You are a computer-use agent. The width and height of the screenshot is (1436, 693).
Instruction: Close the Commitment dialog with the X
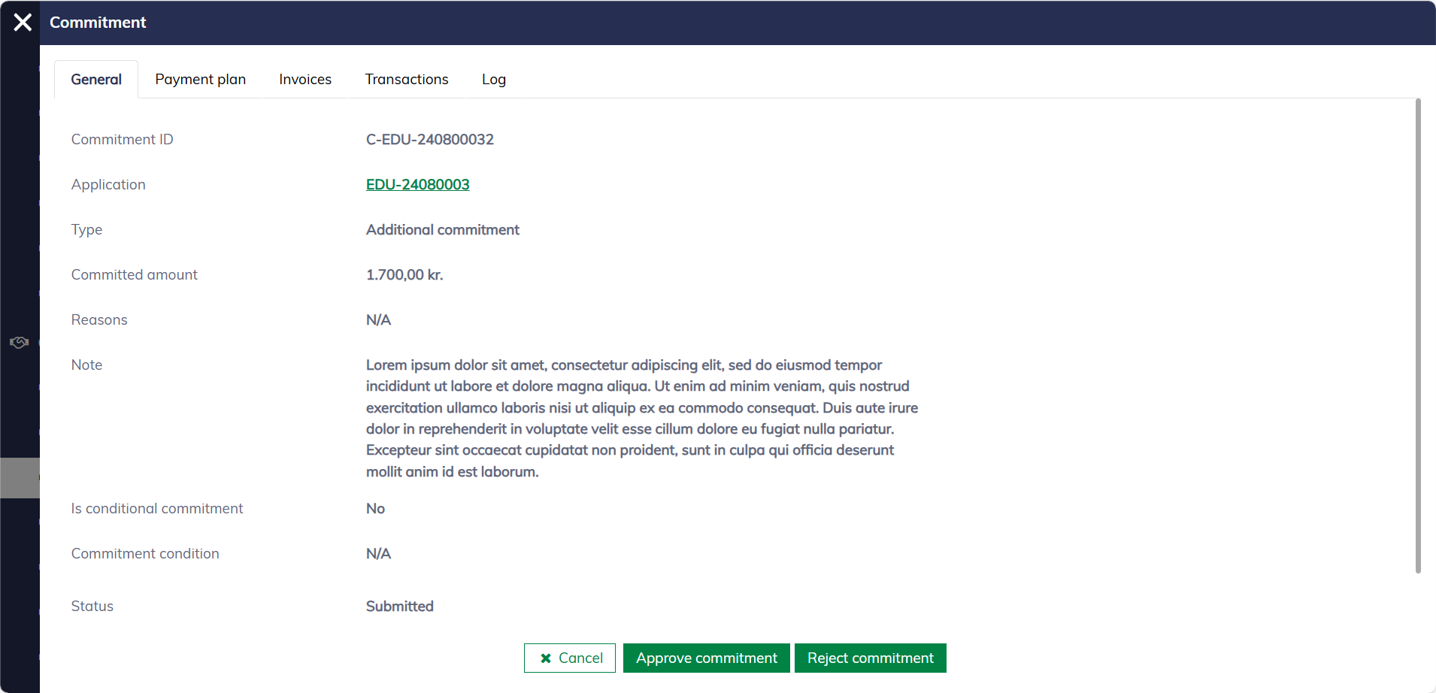click(23, 23)
